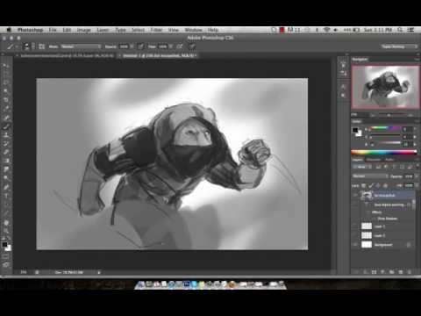Click the Navigator preview thumbnail
The height and width of the screenshot is (316, 421).
385,87
